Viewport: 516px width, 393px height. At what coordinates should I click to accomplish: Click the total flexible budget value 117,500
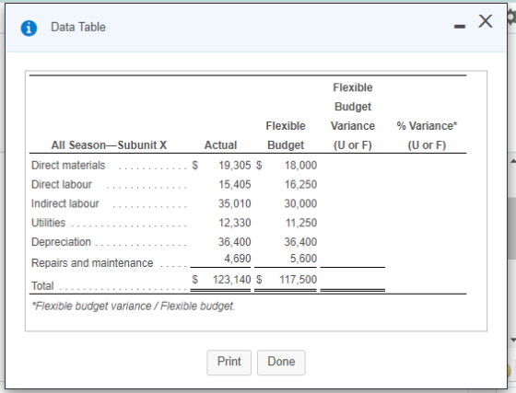[299, 279]
